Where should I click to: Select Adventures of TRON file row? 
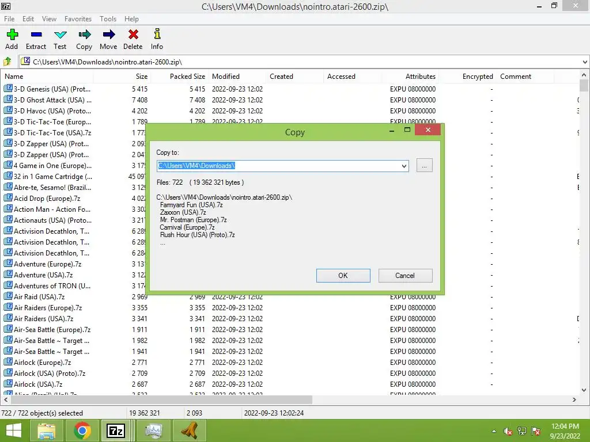290,285
